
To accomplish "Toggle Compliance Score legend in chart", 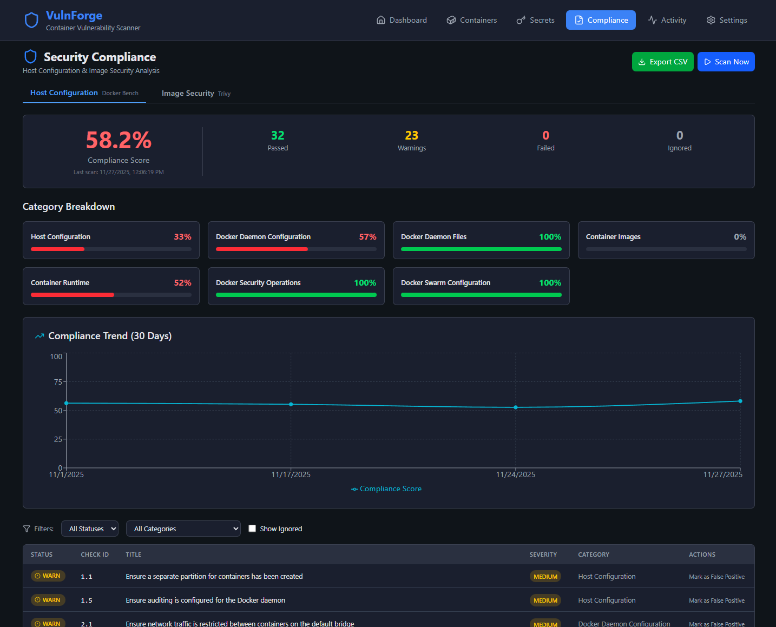I will tap(386, 489).
